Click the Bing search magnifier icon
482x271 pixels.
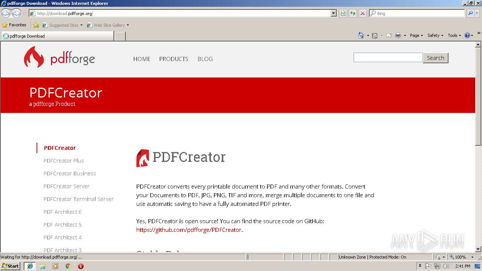tap(470, 13)
